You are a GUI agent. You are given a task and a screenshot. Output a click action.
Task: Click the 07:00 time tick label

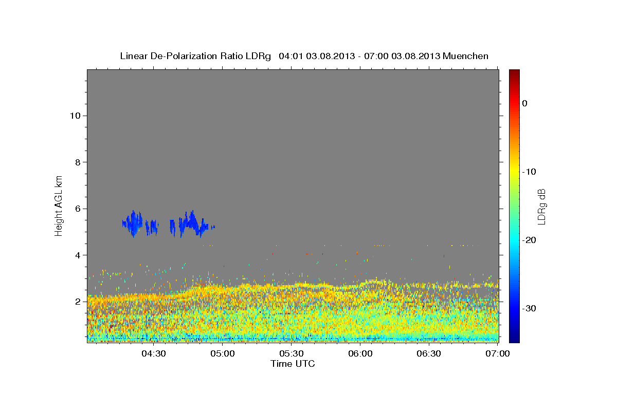tap(498, 354)
